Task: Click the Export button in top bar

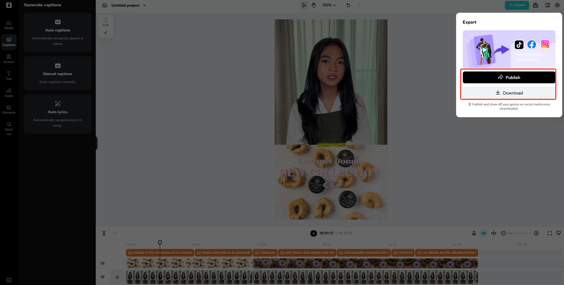Action: tap(517, 5)
